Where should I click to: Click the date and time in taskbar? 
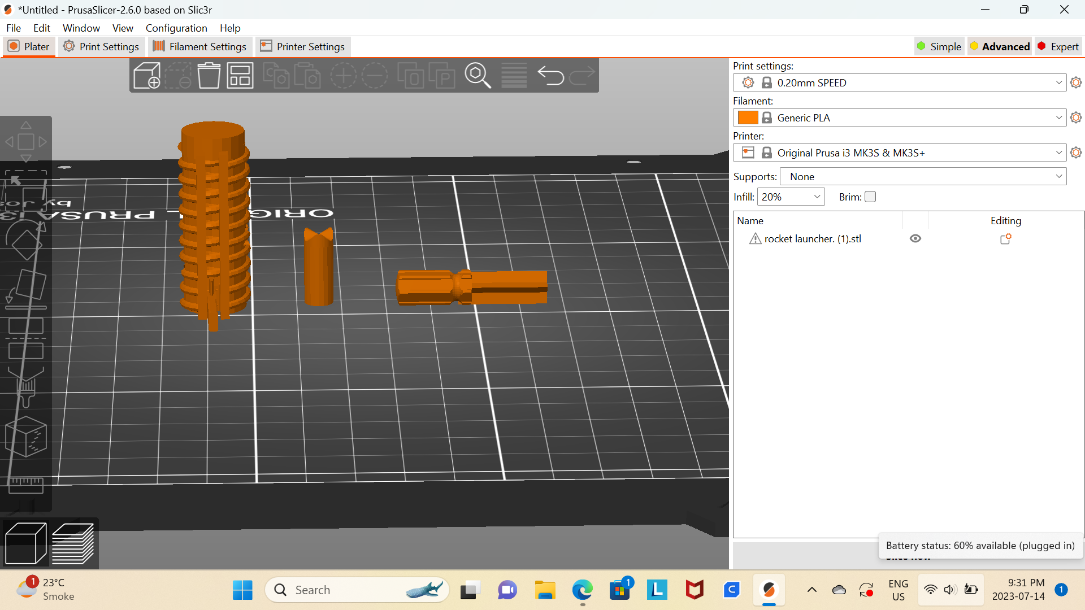pos(1018,590)
